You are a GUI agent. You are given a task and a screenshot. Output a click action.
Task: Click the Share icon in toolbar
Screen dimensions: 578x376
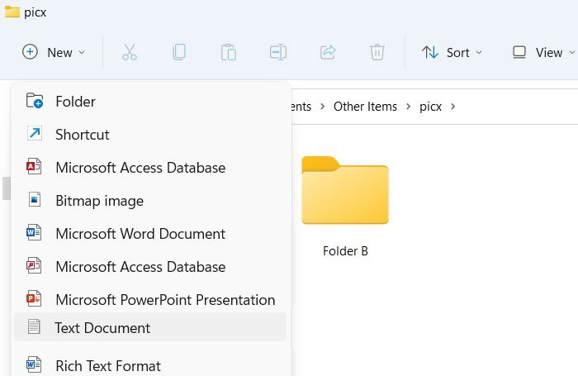[x=328, y=52]
